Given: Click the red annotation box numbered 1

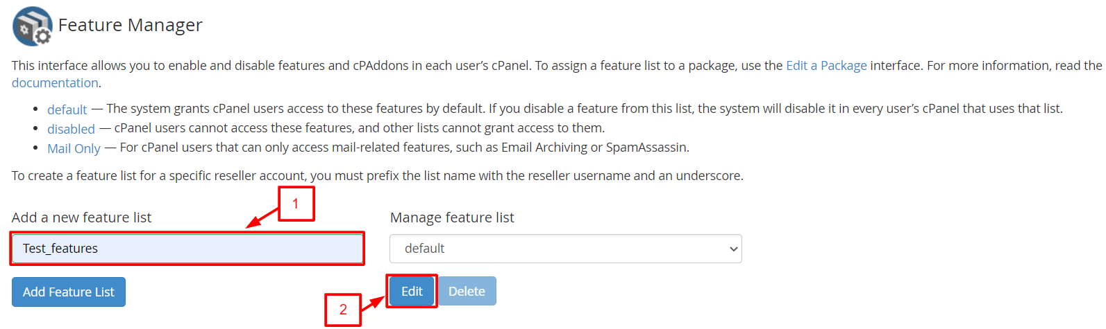Looking at the screenshot, I should coord(296,204).
